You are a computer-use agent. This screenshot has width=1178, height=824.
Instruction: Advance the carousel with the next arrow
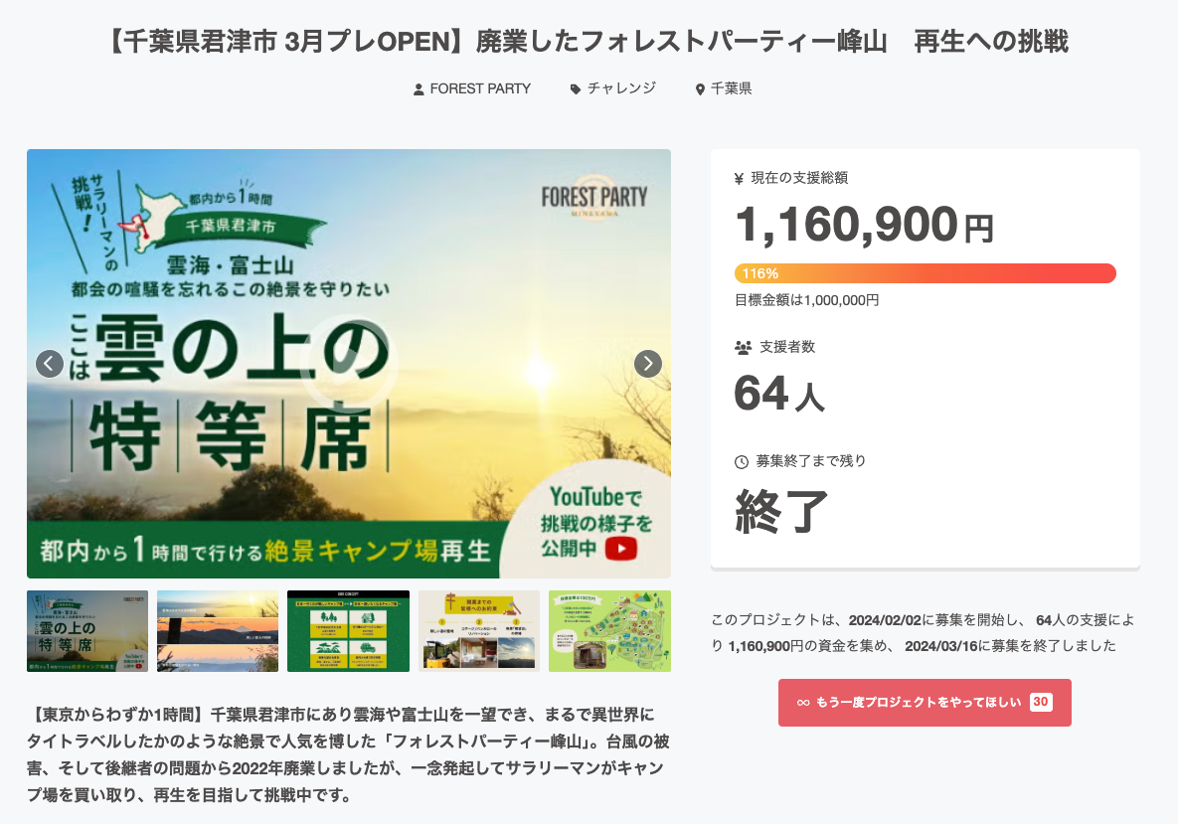pyautogui.click(x=648, y=364)
